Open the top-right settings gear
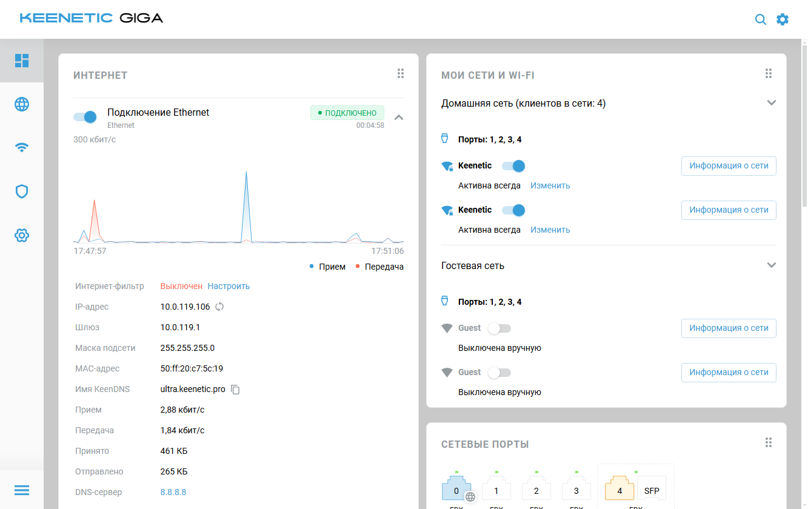 click(x=783, y=19)
